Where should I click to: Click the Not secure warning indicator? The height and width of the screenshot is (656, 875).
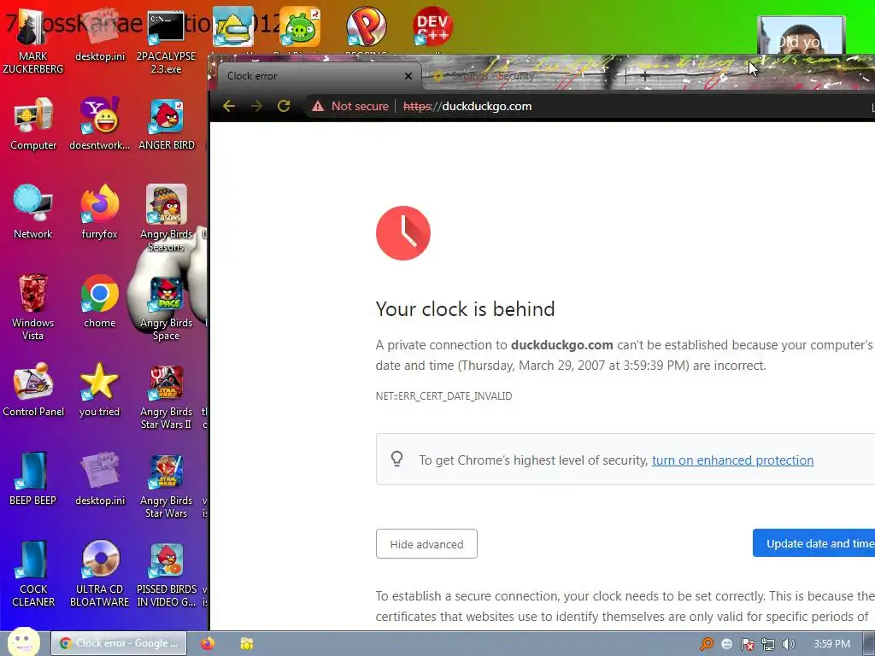[350, 106]
